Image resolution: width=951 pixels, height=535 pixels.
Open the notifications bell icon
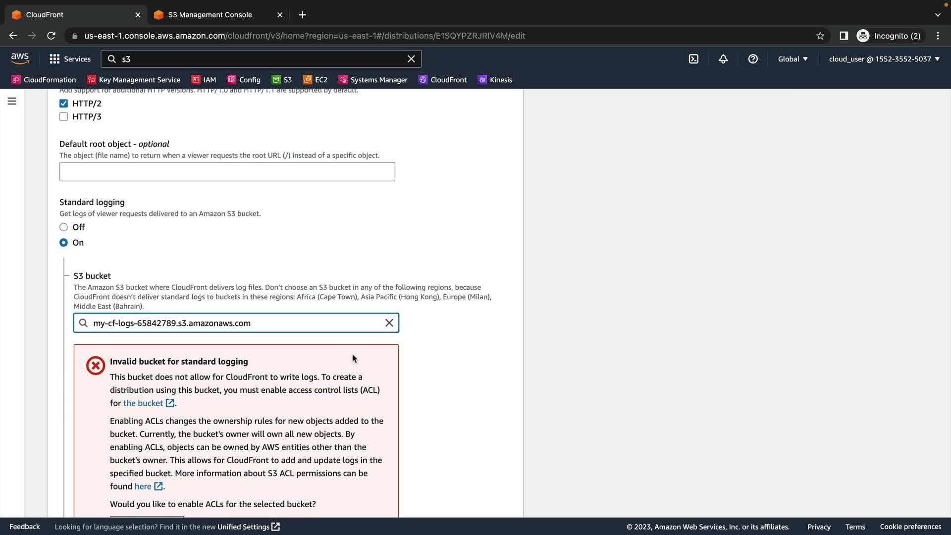(x=723, y=59)
